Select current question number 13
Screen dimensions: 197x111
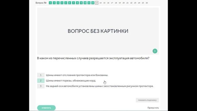97,3
